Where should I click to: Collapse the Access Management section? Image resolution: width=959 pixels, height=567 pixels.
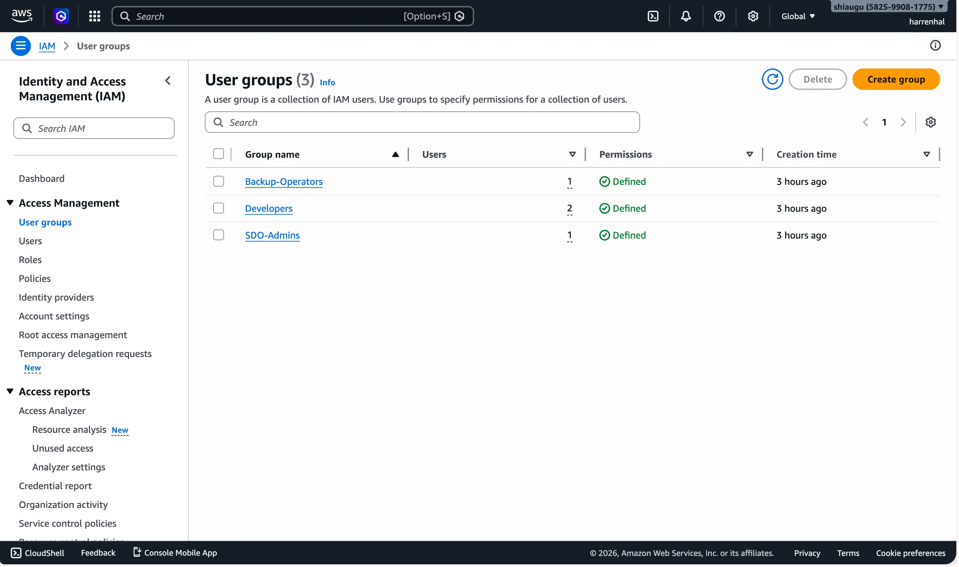pyautogui.click(x=10, y=203)
